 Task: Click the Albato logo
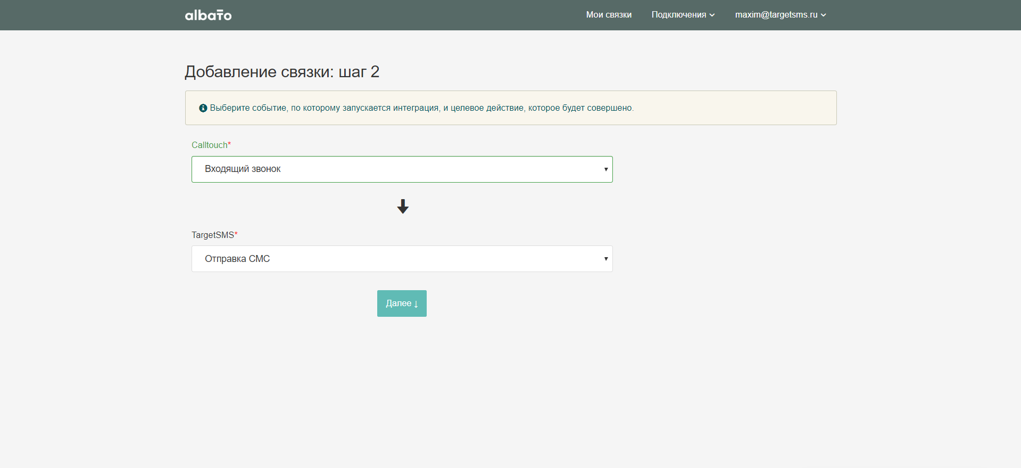pos(208,15)
